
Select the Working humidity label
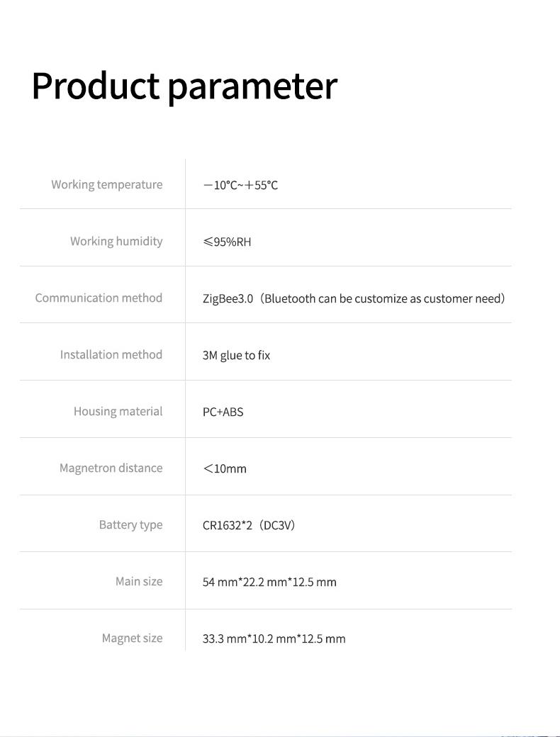116,242
